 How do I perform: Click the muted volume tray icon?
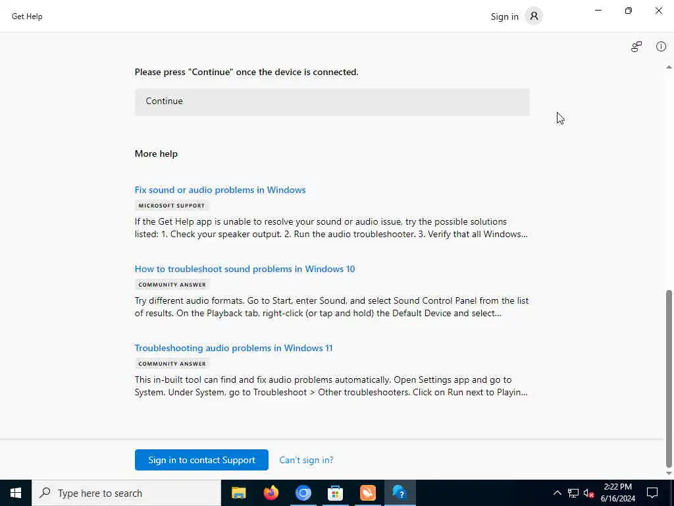[x=588, y=493]
